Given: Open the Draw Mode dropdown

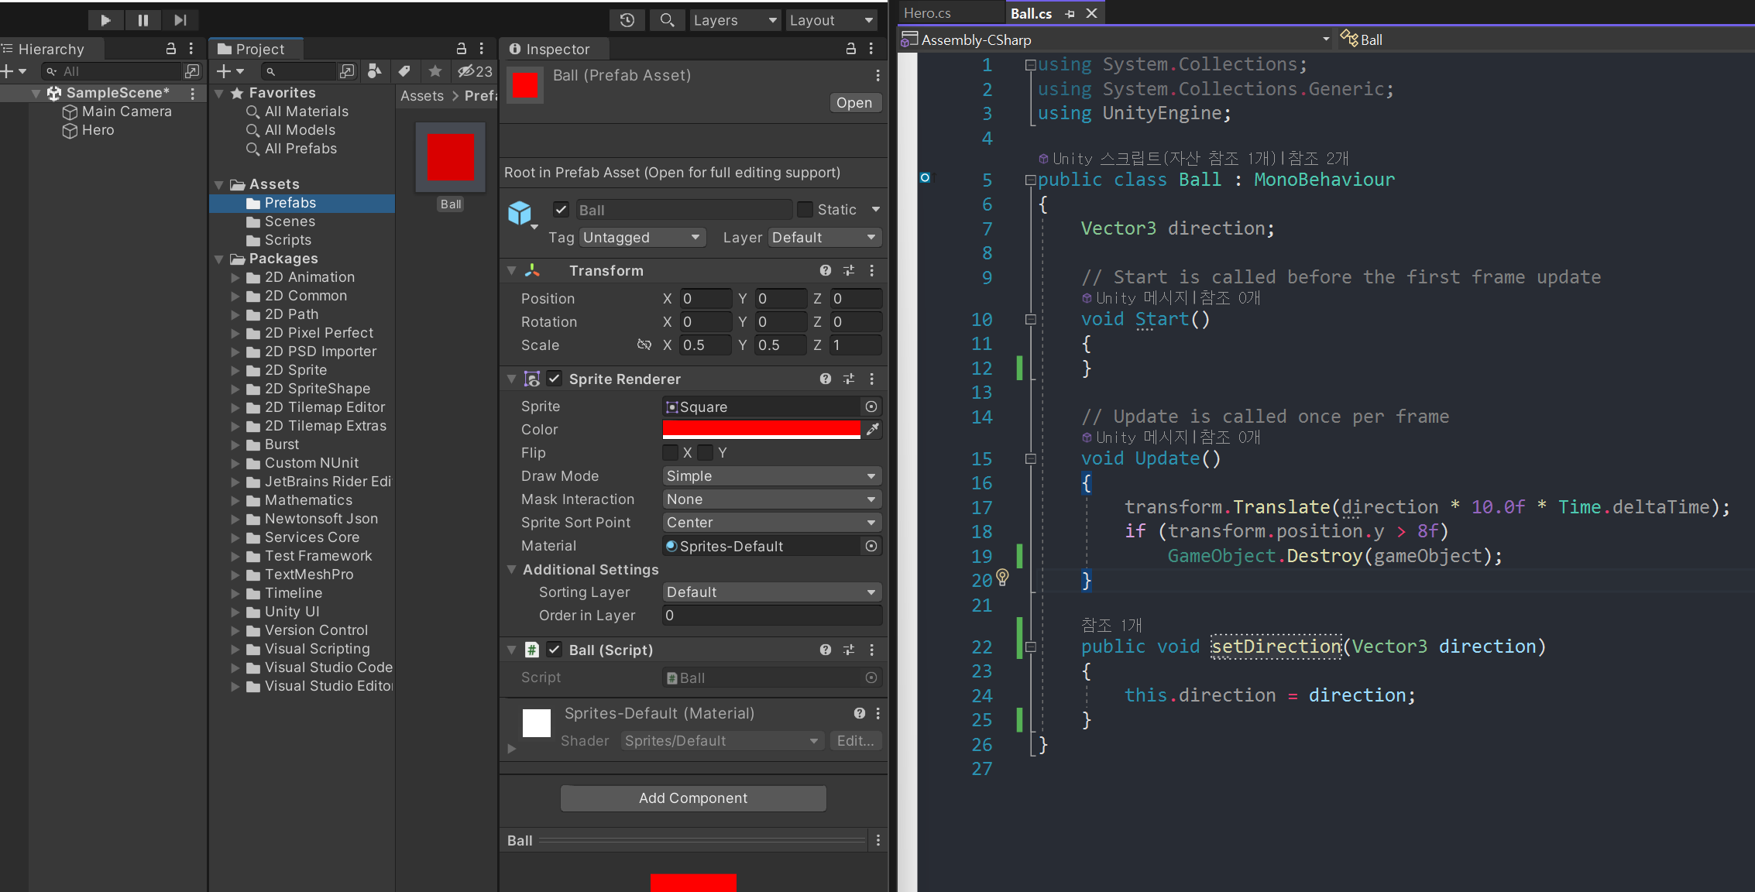Looking at the screenshot, I should click(x=771, y=476).
